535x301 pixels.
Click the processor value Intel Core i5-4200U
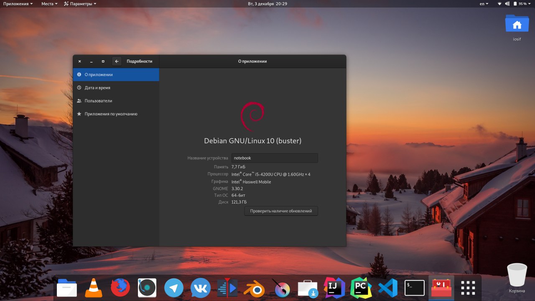coord(271,174)
